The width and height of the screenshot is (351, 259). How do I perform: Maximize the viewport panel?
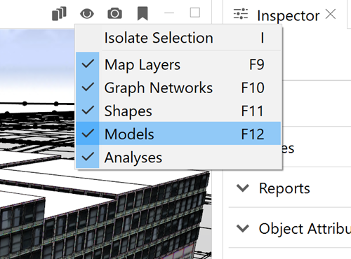click(195, 13)
